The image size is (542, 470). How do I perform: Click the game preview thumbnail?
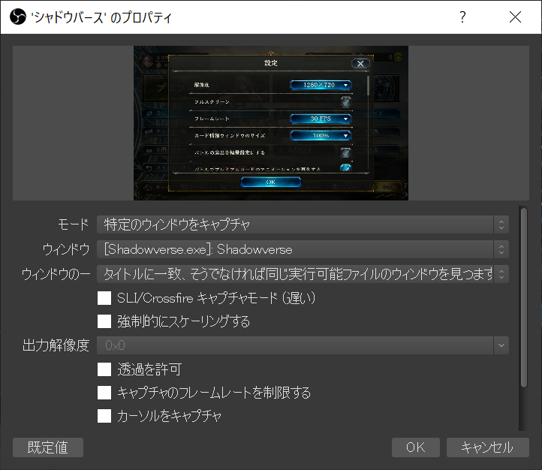pyautogui.click(x=271, y=123)
